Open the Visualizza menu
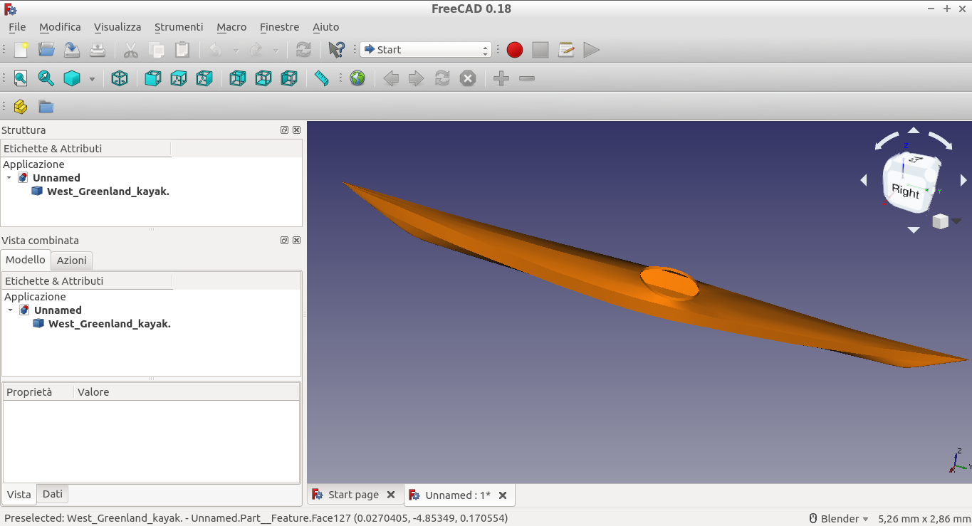972x526 pixels. point(117,27)
